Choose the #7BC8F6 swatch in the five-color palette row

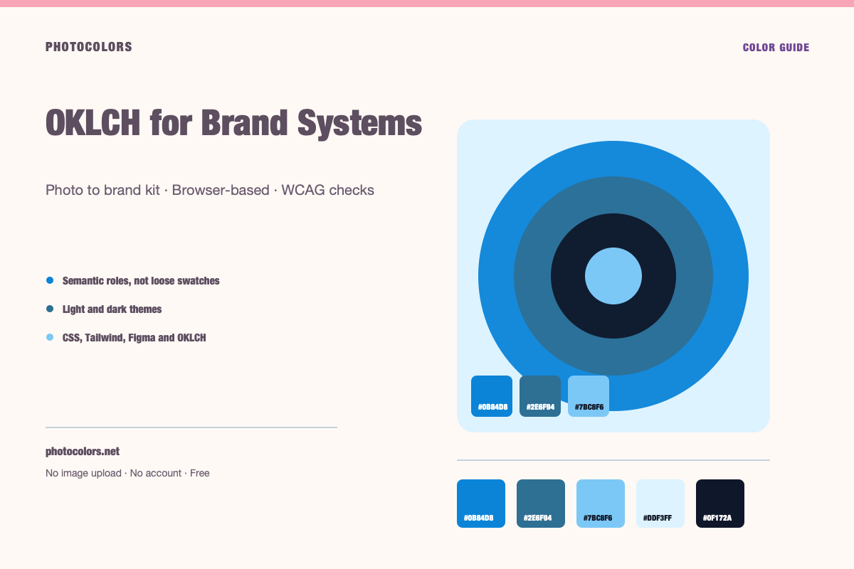tap(601, 504)
